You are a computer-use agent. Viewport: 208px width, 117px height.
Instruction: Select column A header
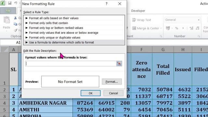pos(14,50)
